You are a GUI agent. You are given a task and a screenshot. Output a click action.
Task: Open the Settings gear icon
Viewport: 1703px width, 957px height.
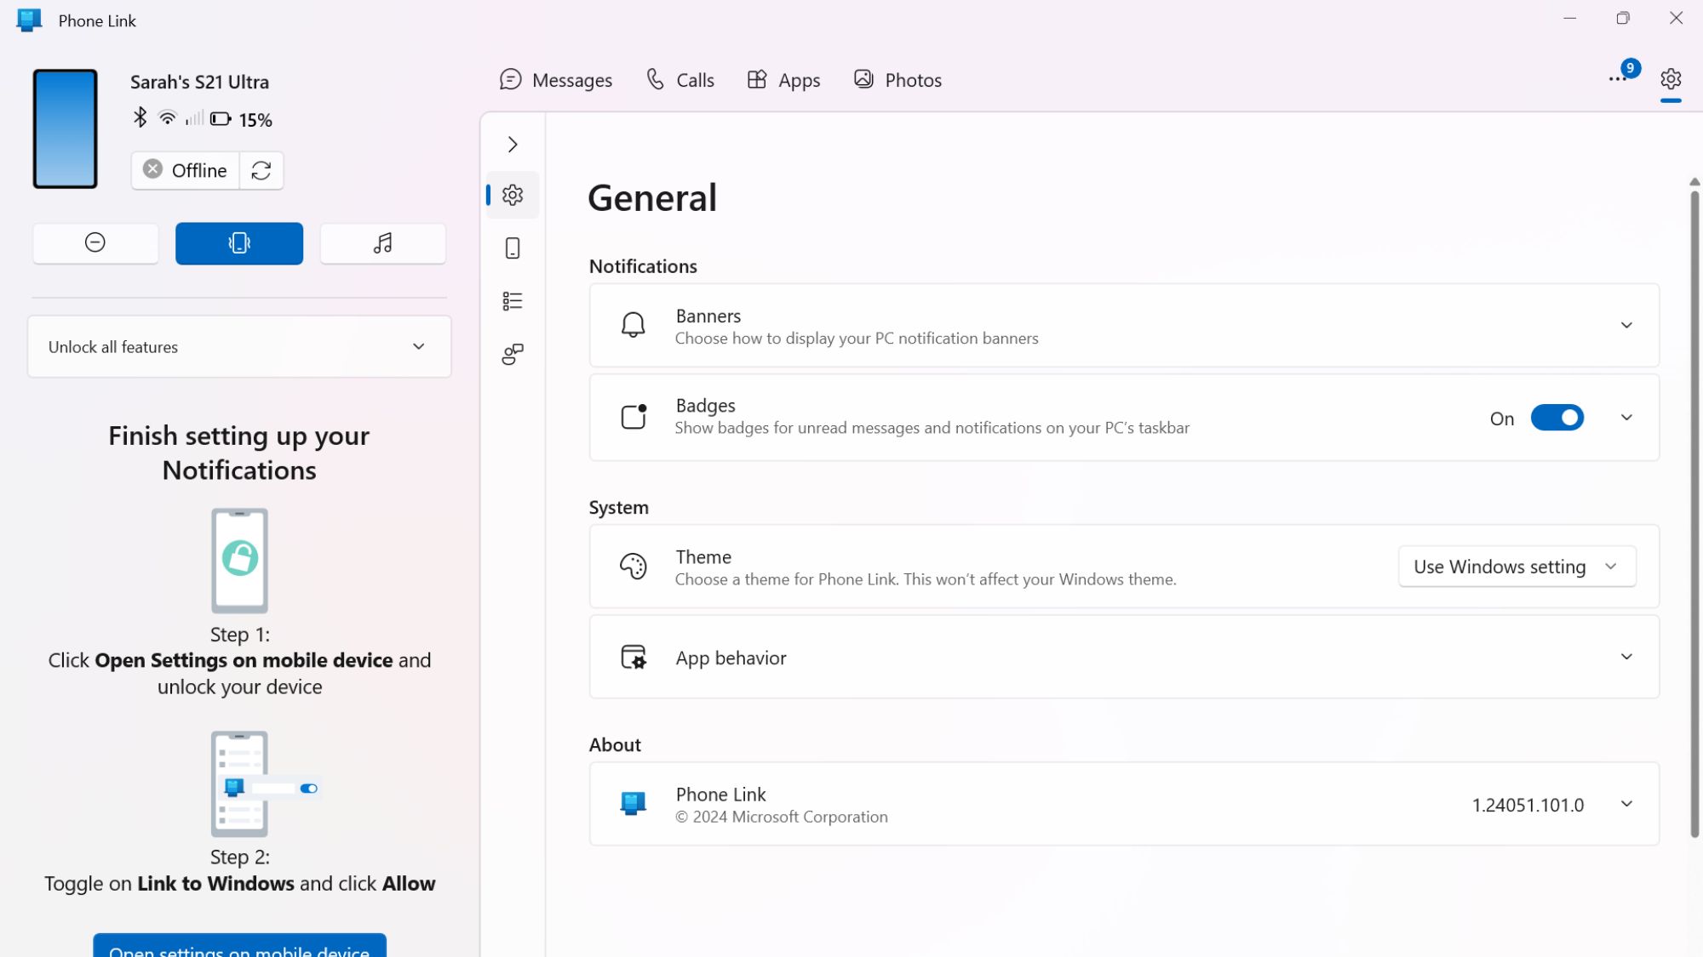click(x=1671, y=78)
